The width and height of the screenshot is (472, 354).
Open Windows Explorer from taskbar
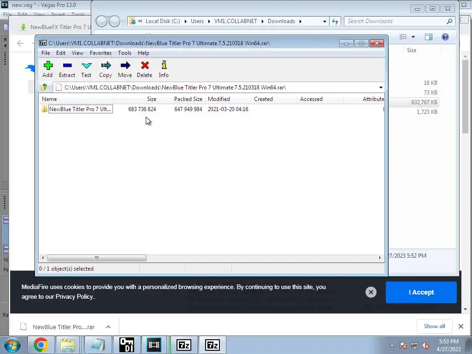pyautogui.click(x=68, y=345)
